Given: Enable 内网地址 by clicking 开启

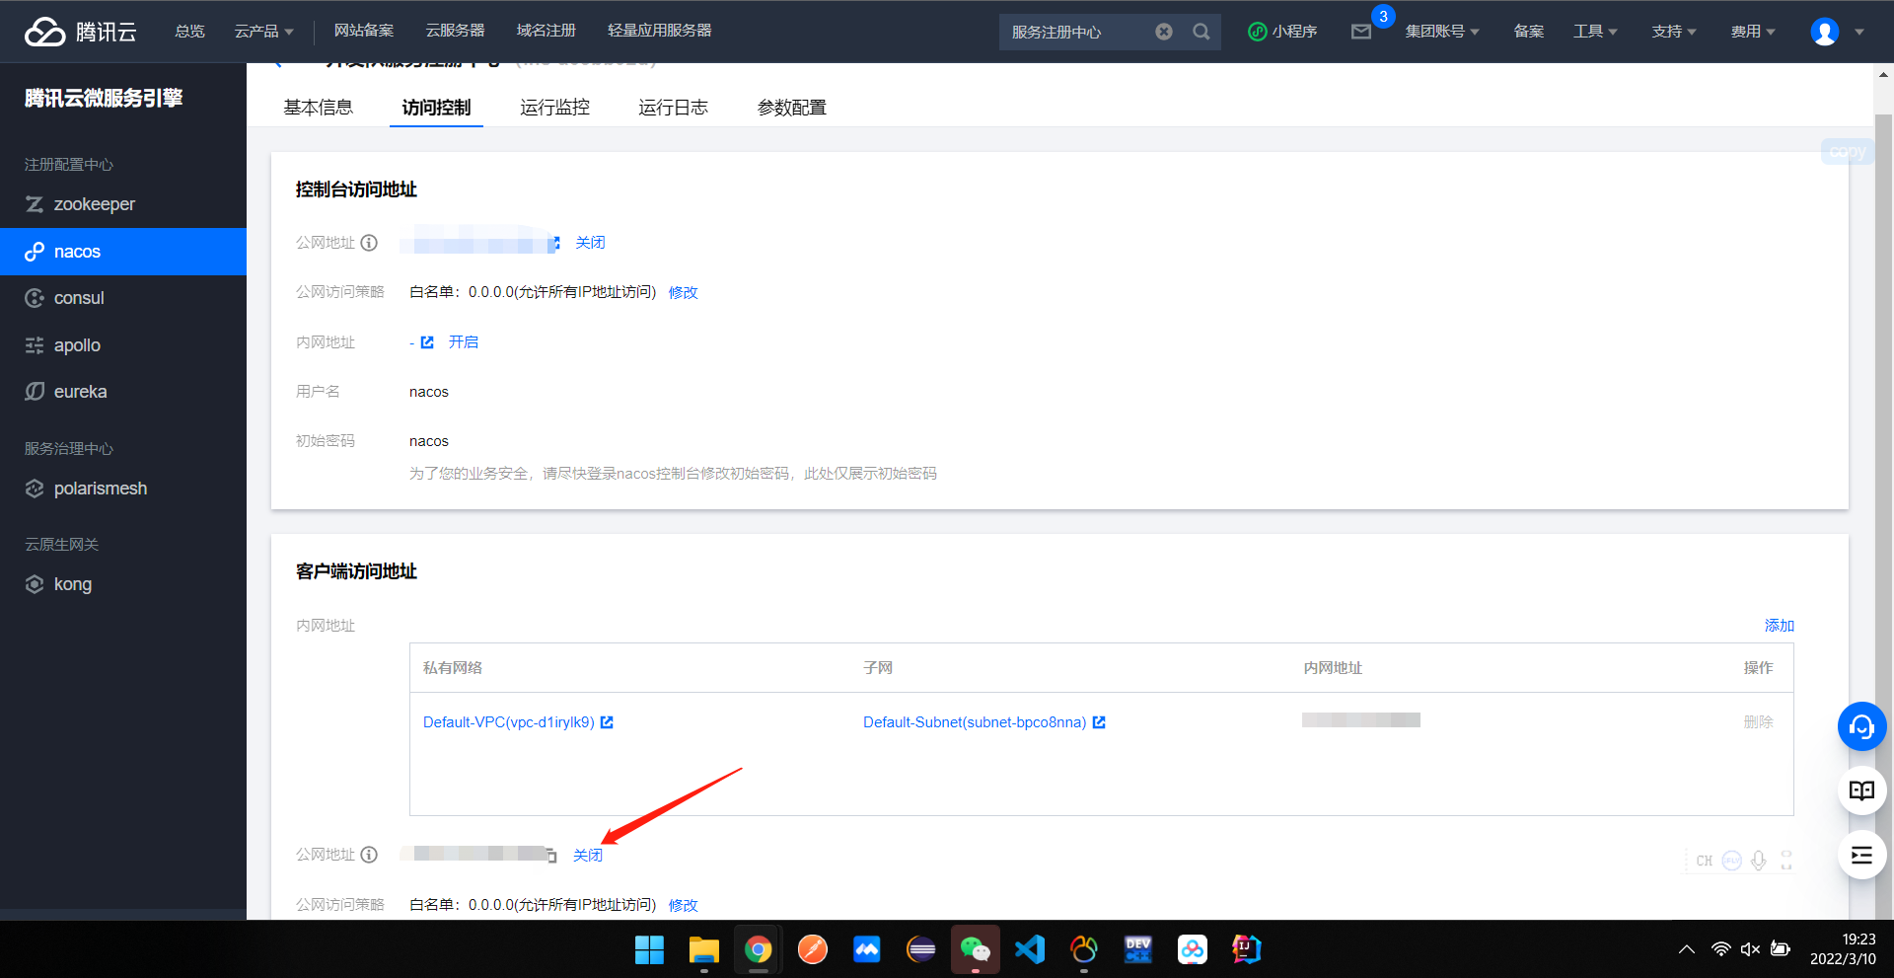Looking at the screenshot, I should [x=464, y=341].
